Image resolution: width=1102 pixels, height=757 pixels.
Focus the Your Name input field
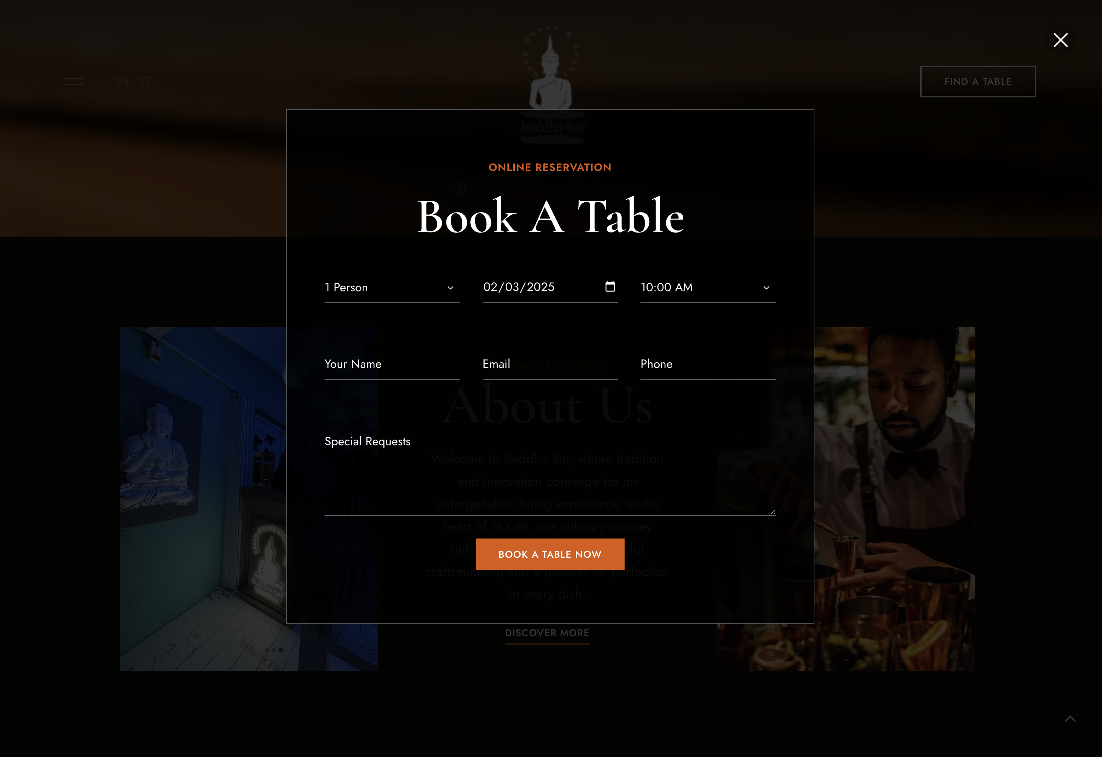tap(392, 364)
